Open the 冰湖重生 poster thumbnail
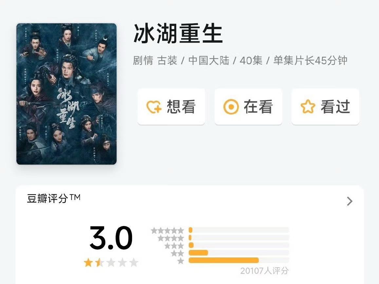Image resolution: width=379 pixels, height=284 pixels. [66, 94]
